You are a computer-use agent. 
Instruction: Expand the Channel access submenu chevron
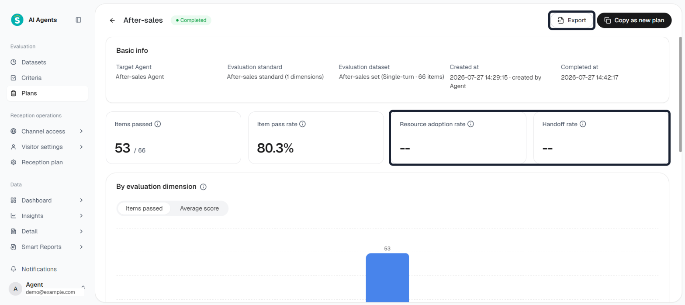point(81,131)
